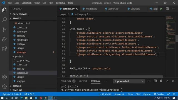The width and height of the screenshot is (178, 100).
Task: Open File Explorer from taskbar
Action: pyautogui.click(x=26, y=98)
